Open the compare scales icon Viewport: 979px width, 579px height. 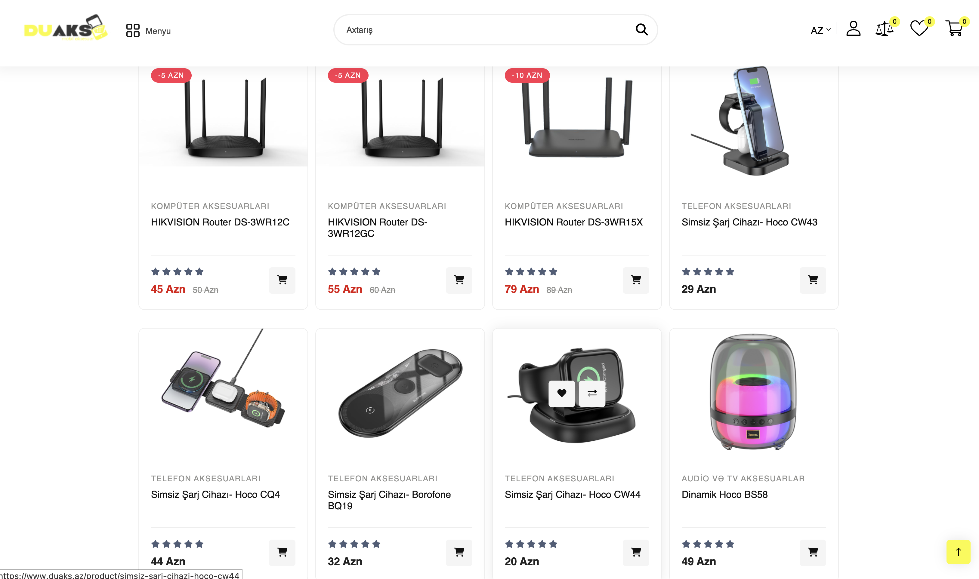(884, 29)
